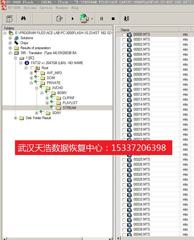The height and width of the screenshot is (240, 194).
Task: Select the 00012.MTS file entry
Action: 141,94
